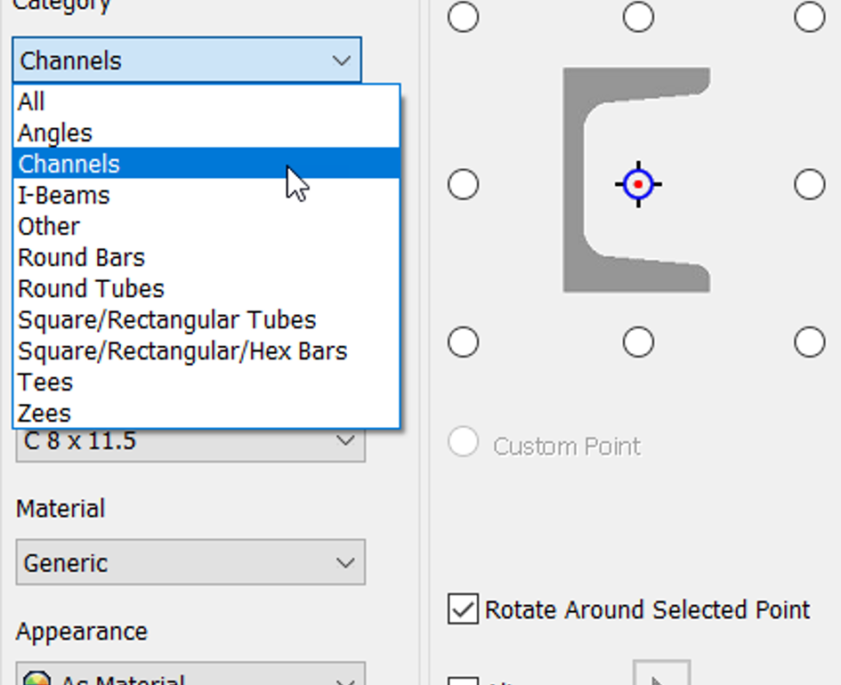Select Tees category
841x685 pixels.
click(x=45, y=383)
